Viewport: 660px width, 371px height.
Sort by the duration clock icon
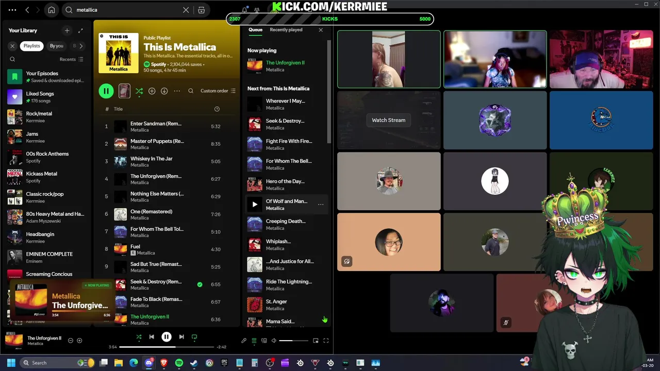coord(217,109)
